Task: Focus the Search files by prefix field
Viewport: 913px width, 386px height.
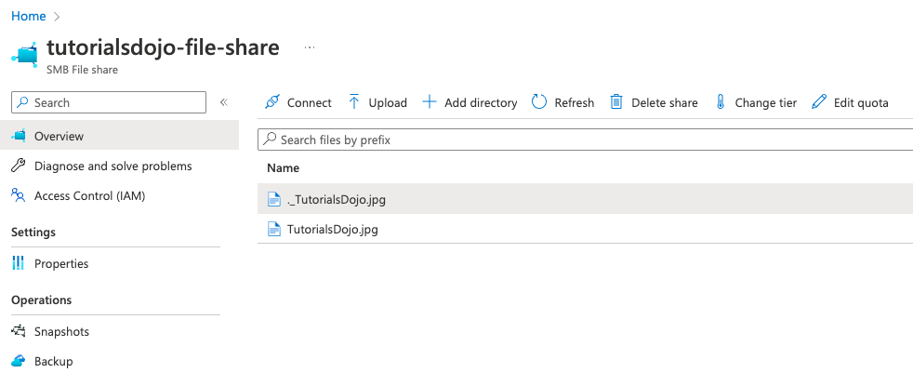Action: 586,140
